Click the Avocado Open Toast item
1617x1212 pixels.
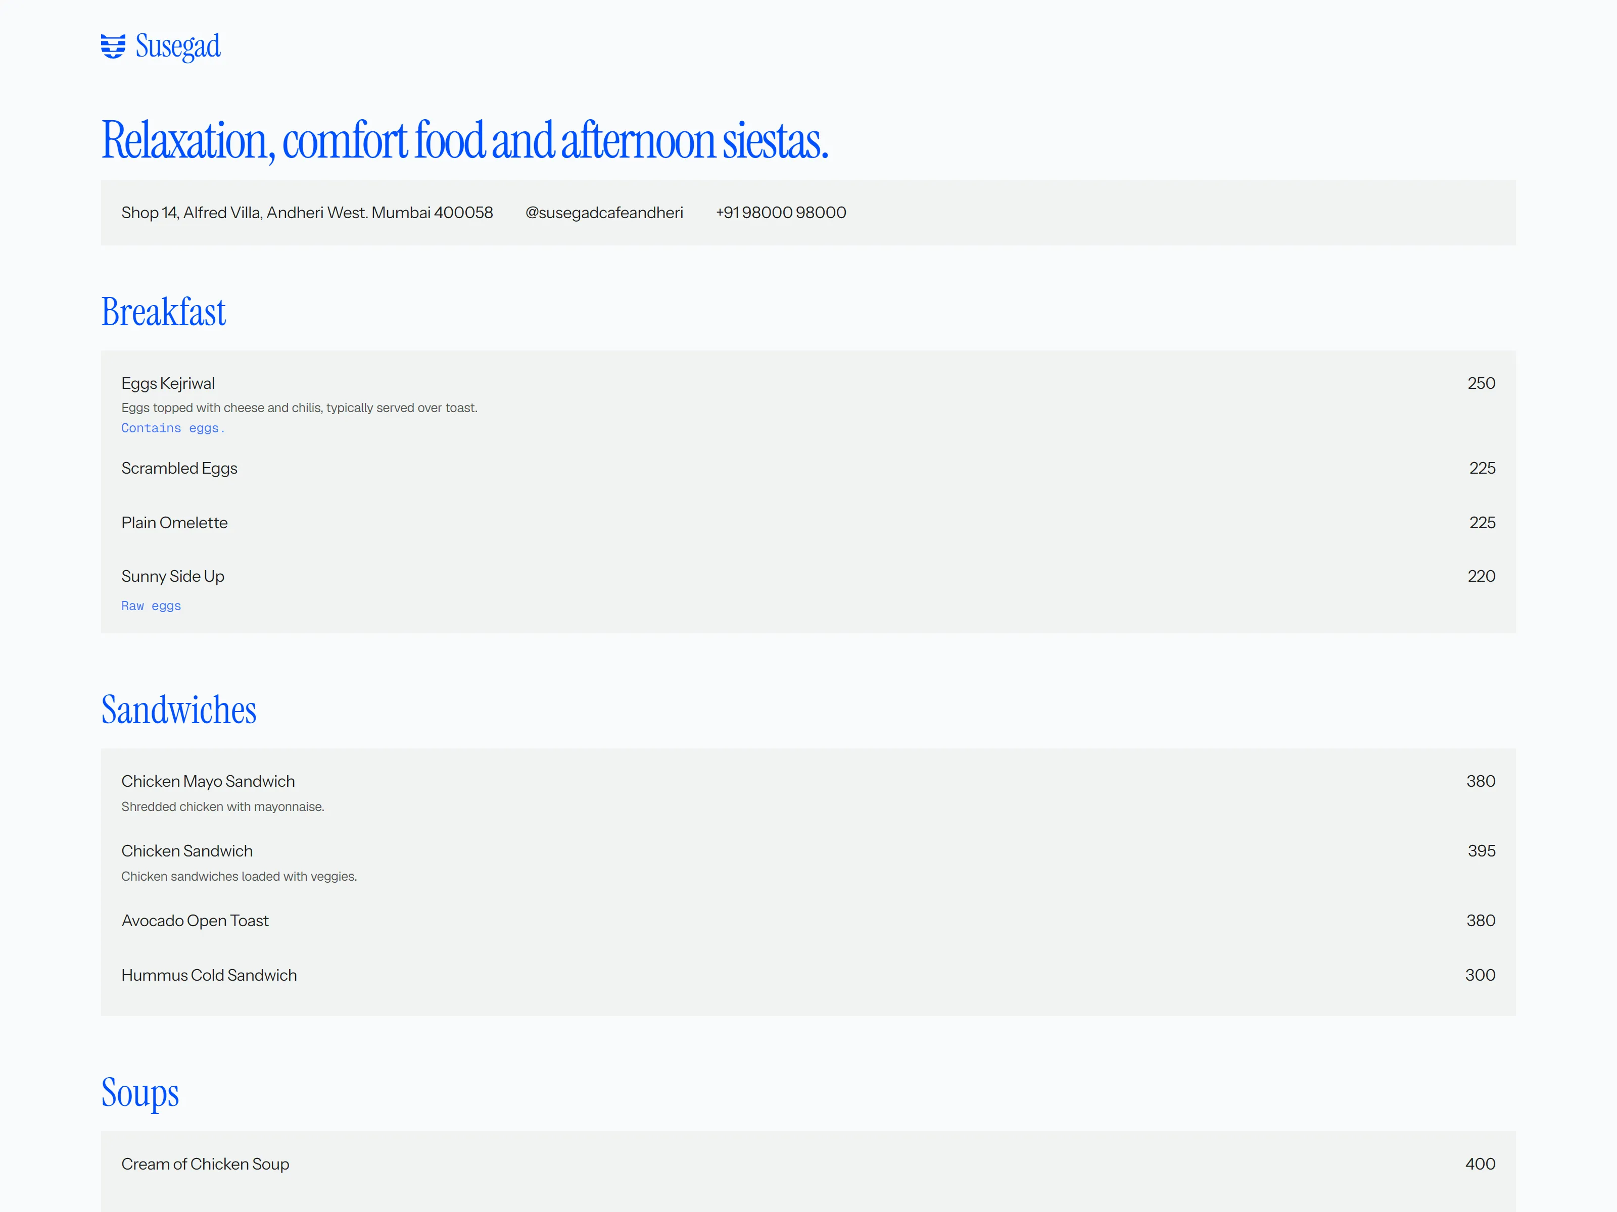195,921
